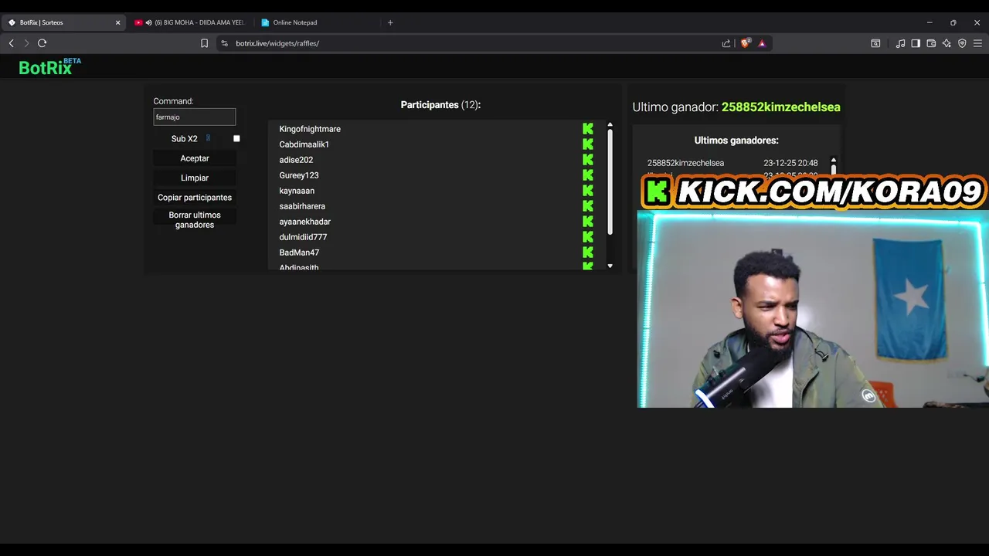Viewport: 989px width, 556px height.
Task: Click the webcam overlay video
Action: tap(813, 309)
